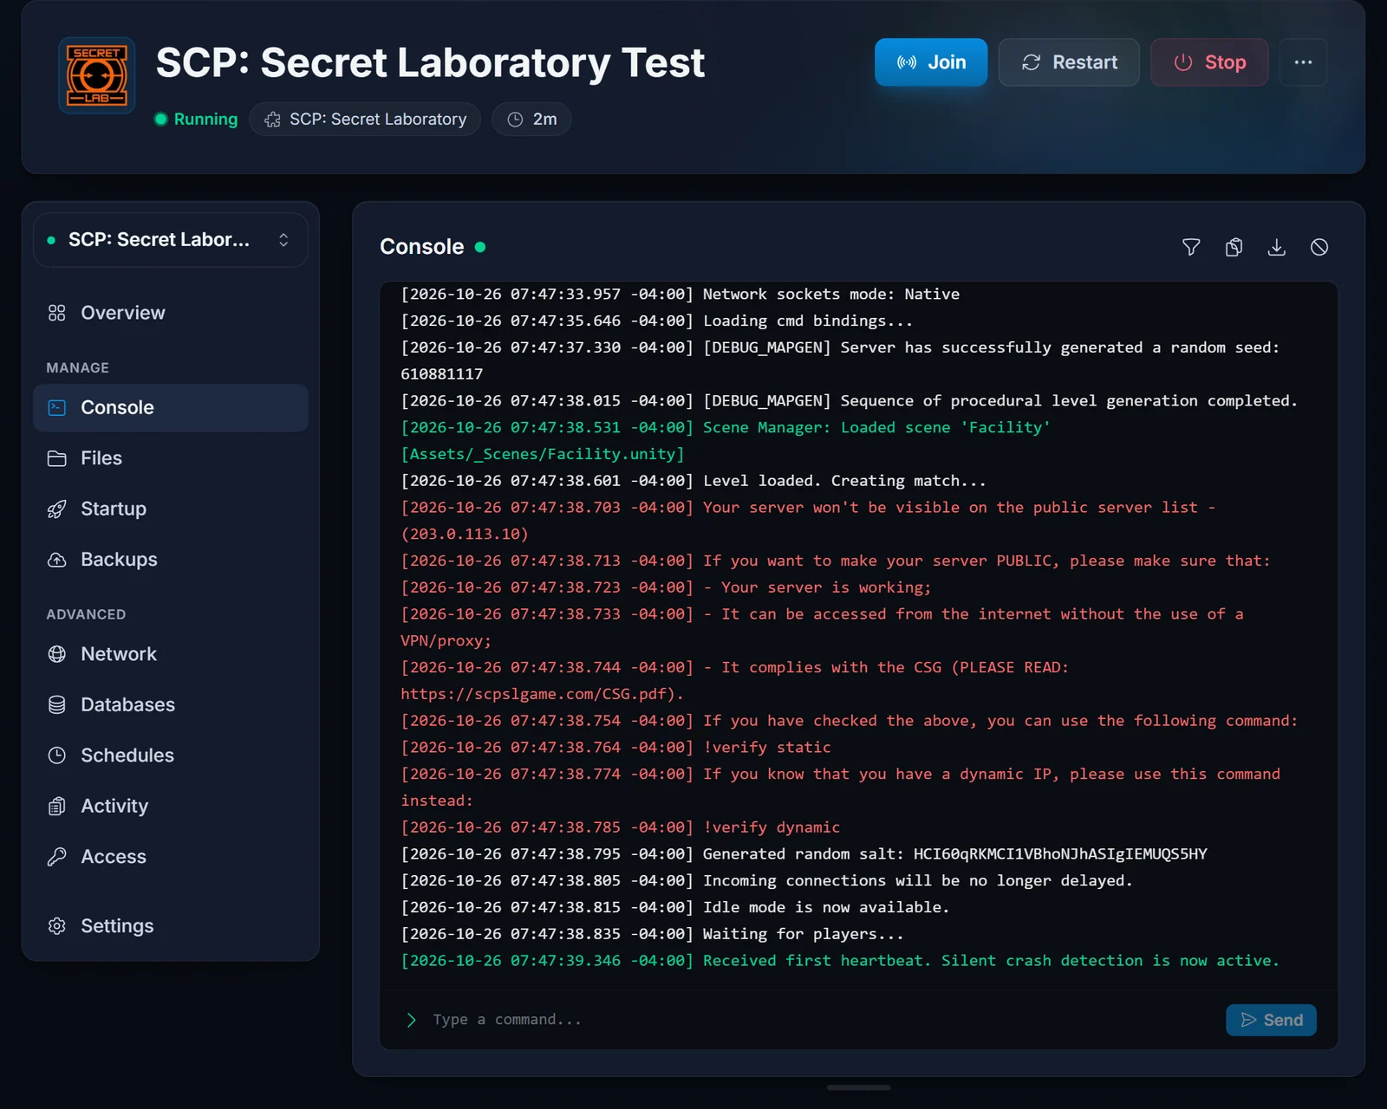Open the Databases section
This screenshot has width=1387, height=1109.
pyautogui.click(x=171, y=704)
